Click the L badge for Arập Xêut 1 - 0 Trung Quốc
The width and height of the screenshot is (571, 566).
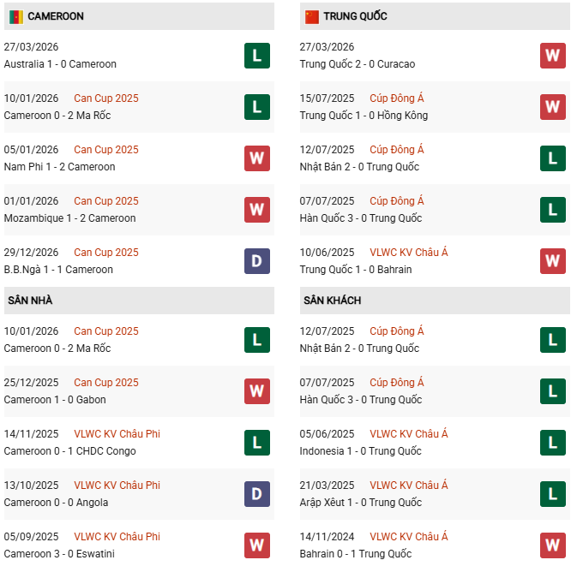(x=552, y=494)
